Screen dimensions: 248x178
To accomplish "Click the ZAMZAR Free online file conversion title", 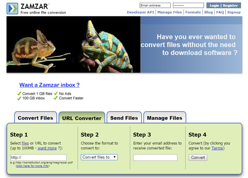I will click(x=43, y=9).
